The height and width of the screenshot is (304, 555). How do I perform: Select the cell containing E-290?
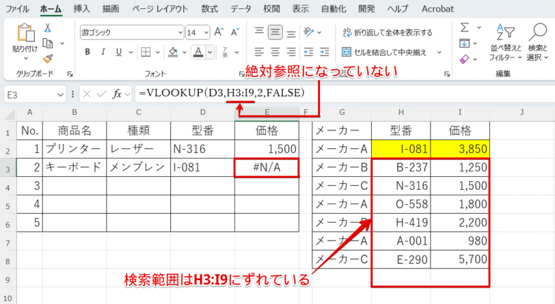coord(401,260)
